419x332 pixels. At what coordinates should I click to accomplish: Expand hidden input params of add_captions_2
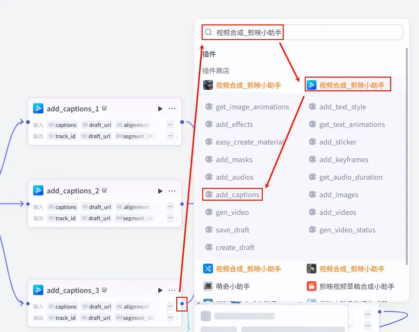170,207
